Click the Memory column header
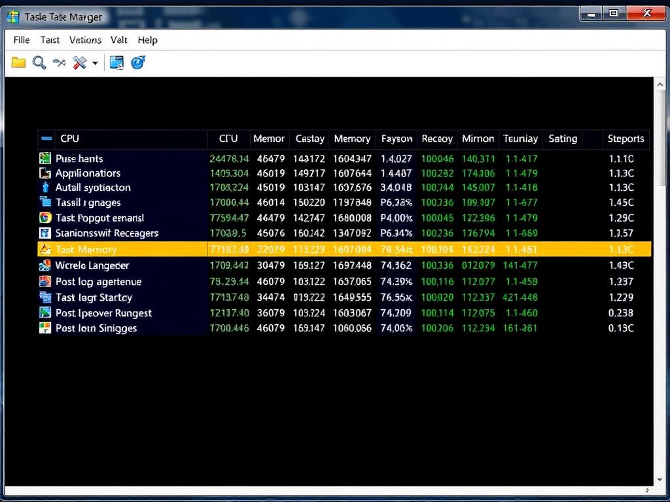Viewport: 670px width, 502px height. coord(352,139)
